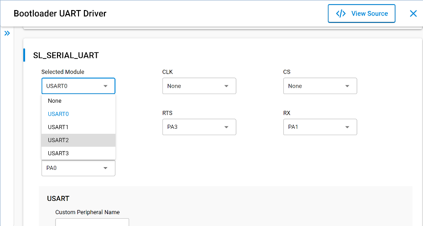Click the arrow on the CS dropdown
Screen dimensions: 423x226
347,86
